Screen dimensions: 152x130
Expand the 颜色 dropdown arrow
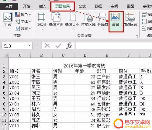click(x=30, y=15)
